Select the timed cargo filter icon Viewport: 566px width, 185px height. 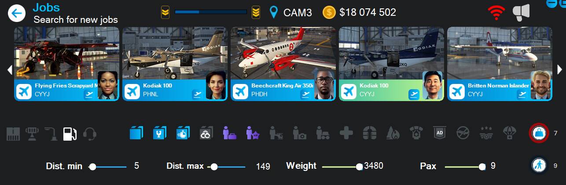pyautogui.click(x=183, y=133)
